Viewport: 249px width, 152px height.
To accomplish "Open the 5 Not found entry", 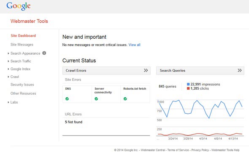I will pyautogui.click(x=73, y=122).
